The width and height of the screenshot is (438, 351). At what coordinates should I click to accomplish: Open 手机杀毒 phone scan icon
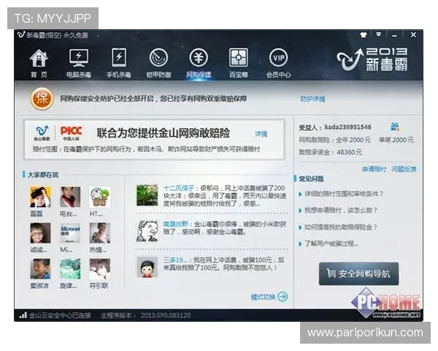point(119,58)
